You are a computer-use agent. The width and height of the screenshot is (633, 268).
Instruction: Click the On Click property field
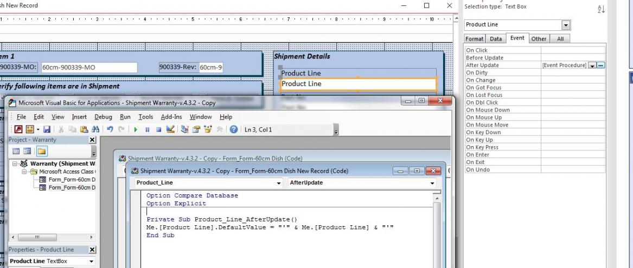point(573,50)
